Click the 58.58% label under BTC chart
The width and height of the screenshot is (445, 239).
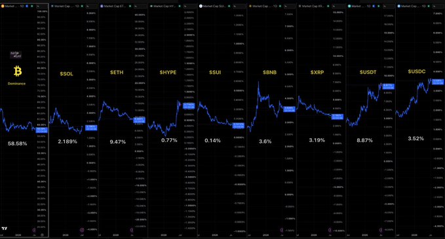click(x=17, y=143)
